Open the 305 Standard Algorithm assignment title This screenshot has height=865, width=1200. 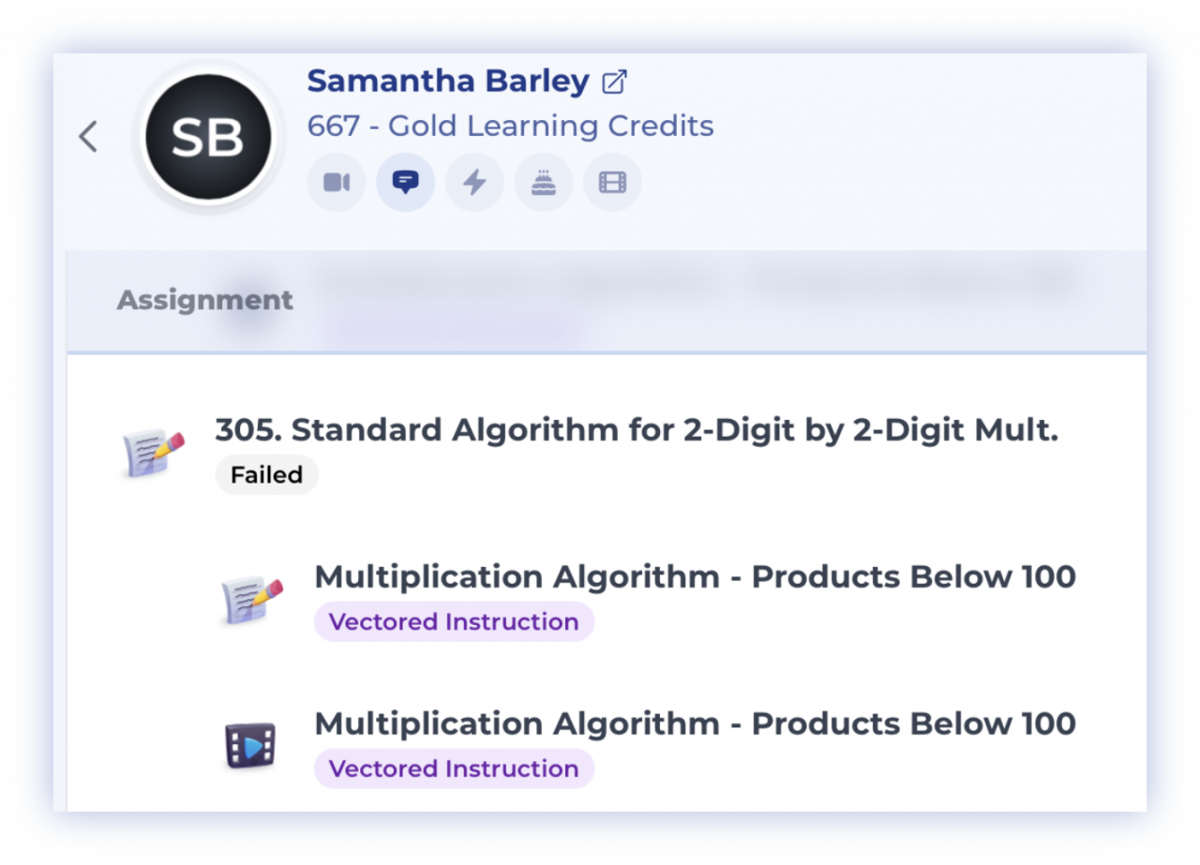[636, 430]
